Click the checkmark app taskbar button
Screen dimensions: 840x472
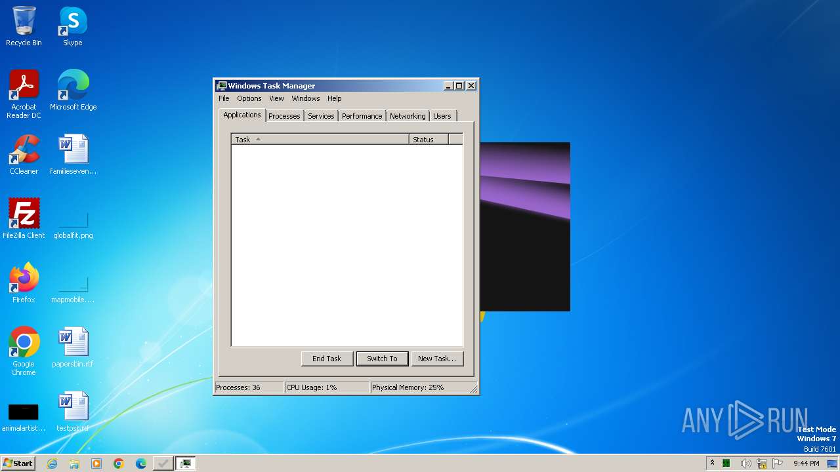point(163,463)
